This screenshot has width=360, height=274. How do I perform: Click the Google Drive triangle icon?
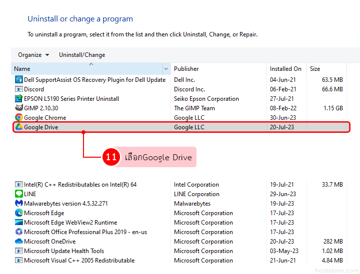coord(19,127)
